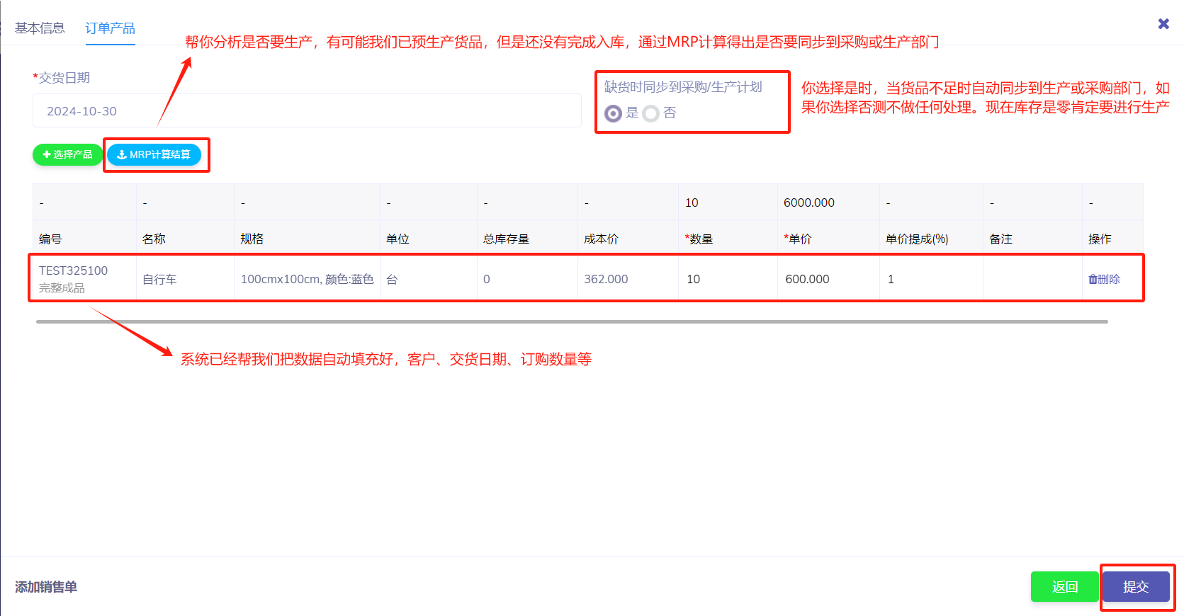The image size is (1184, 616).
Task: Click the 成本价 value 362.000
Action: click(x=606, y=279)
